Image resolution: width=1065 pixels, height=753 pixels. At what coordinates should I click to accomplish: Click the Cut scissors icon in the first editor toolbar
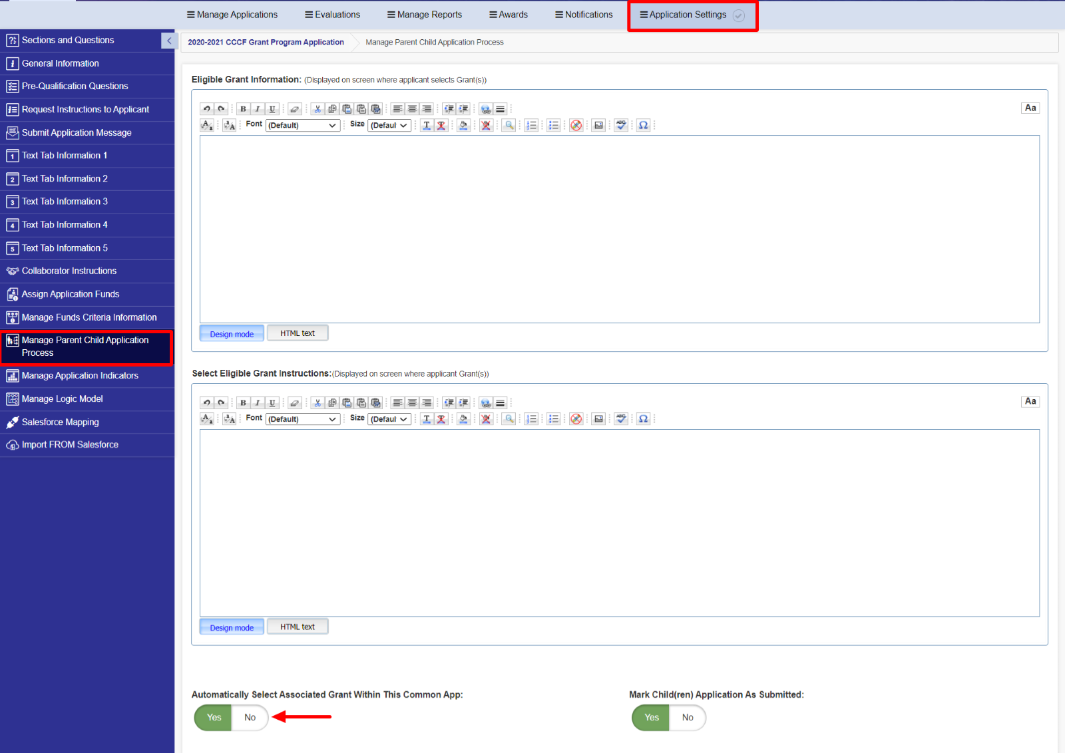[x=318, y=109]
